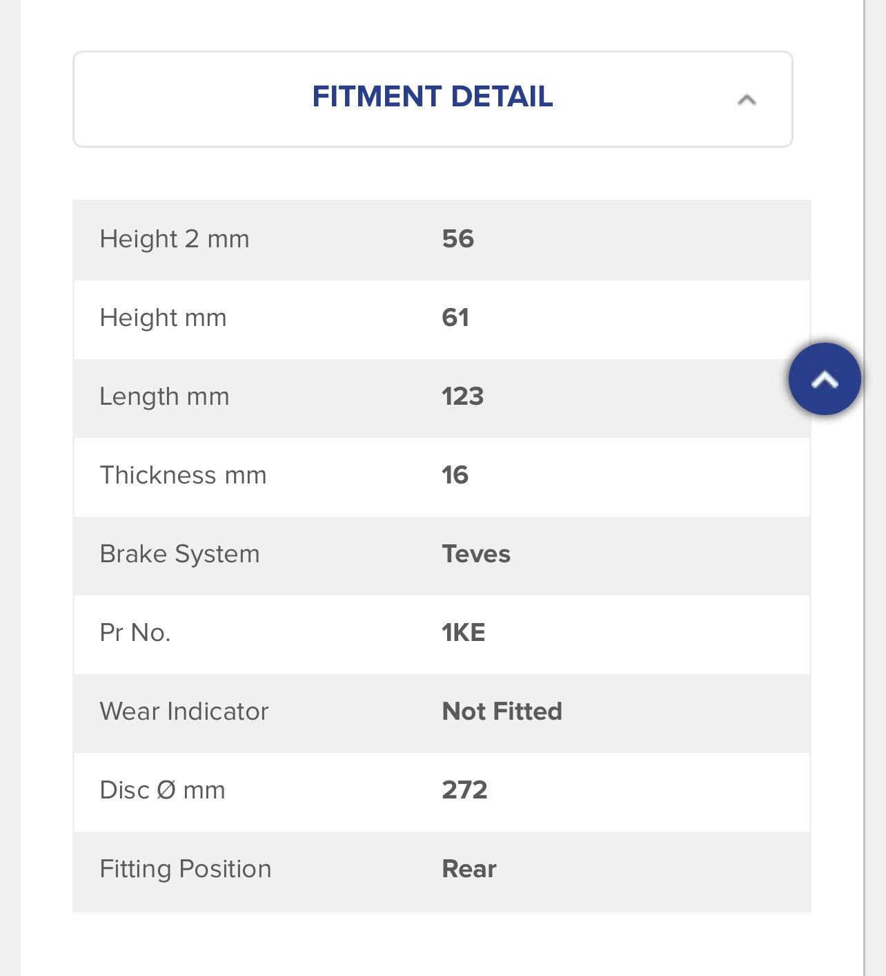886x976 pixels.
Task: Select the Disc Ø mm label
Action: click(x=163, y=790)
